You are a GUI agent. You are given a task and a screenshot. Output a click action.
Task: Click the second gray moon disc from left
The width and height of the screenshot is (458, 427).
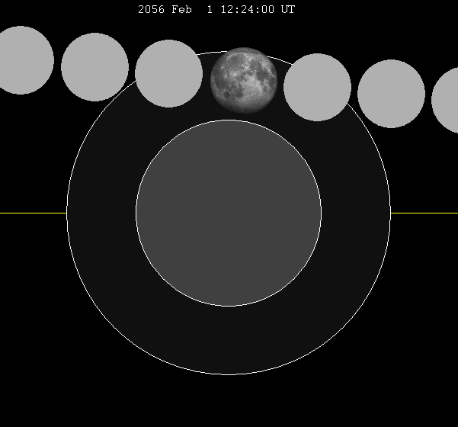[x=94, y=67]
